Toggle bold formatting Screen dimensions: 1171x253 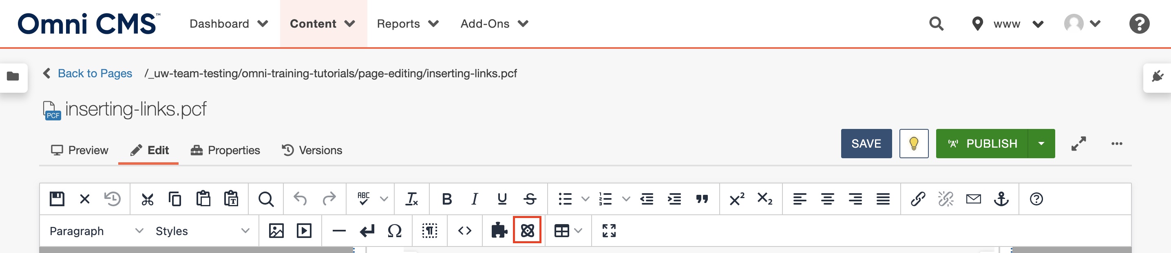pyautogui.click(x=446, y=199)
